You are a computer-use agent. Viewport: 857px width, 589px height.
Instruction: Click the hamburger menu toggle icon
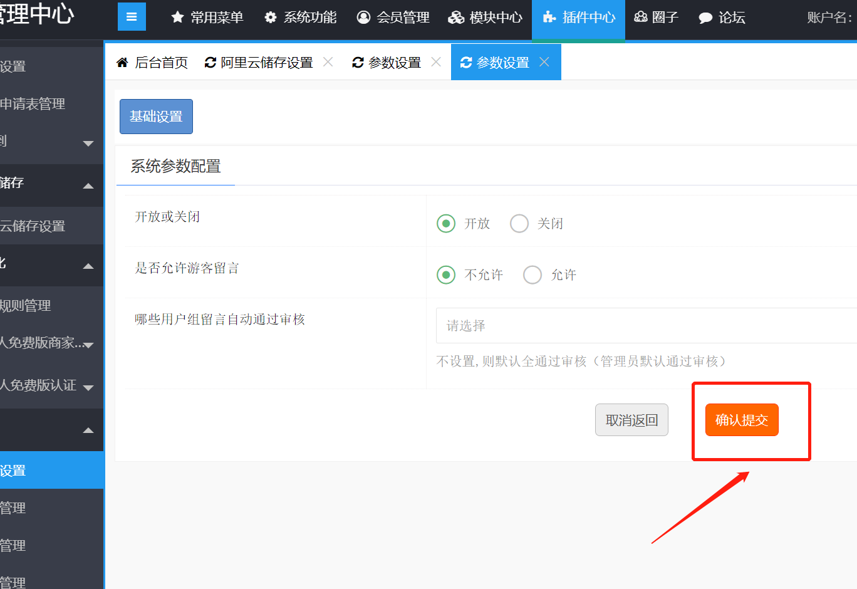132,17
